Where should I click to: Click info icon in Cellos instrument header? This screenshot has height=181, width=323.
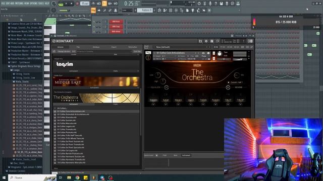pyautogui.click(x=208, y=53)
